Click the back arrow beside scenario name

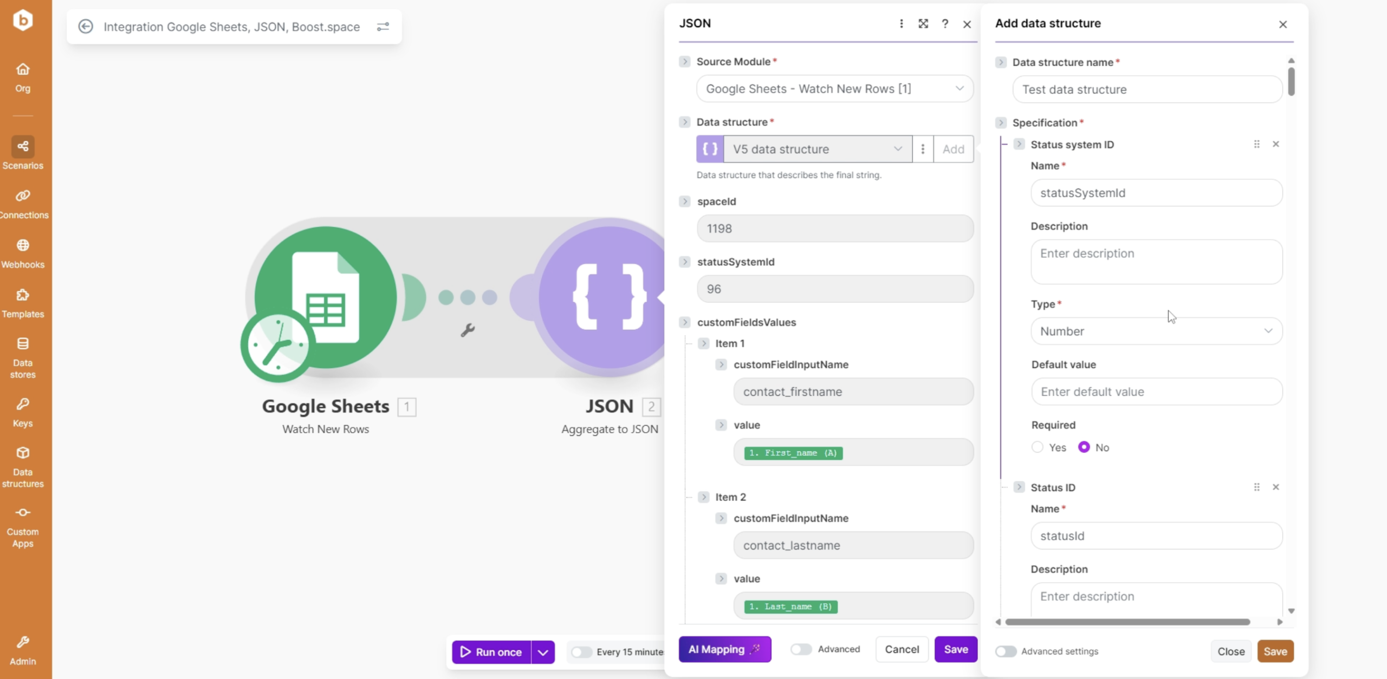pos(86,27)
